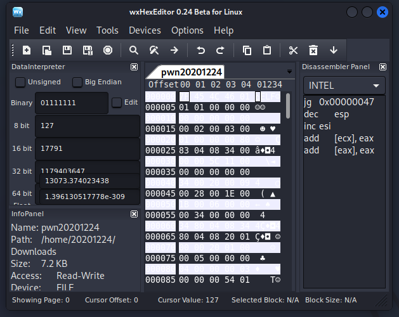The image size is (399, 317).
Task: Enable the Unsigned checkbox
Action: (x=21, y=82)
